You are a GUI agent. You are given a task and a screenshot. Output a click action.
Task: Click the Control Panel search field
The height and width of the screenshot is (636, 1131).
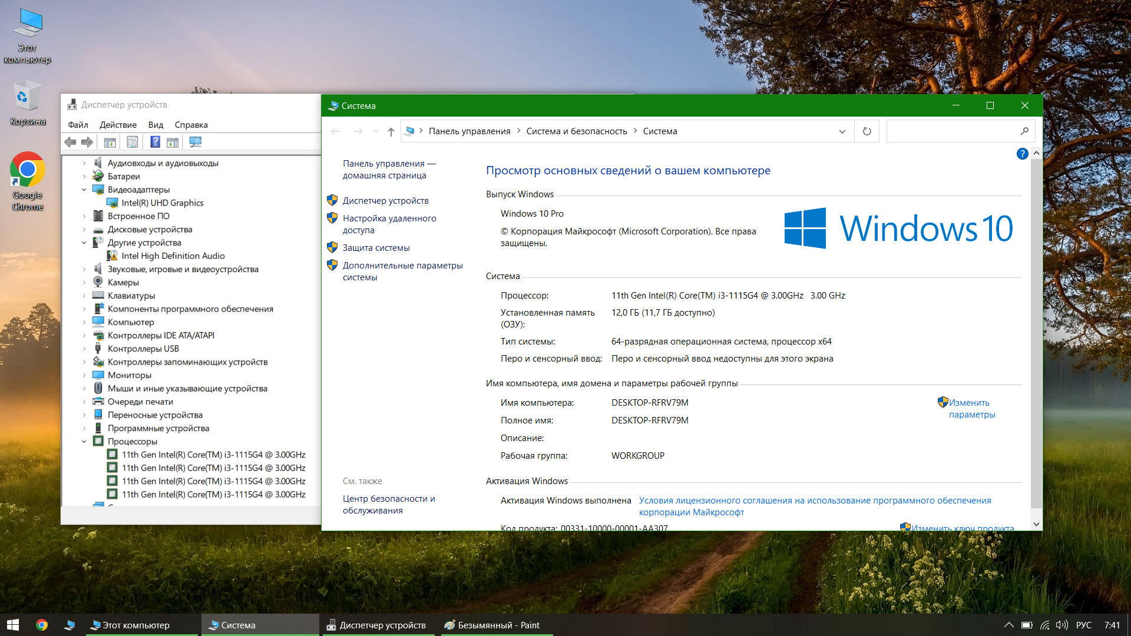(953, 131)
